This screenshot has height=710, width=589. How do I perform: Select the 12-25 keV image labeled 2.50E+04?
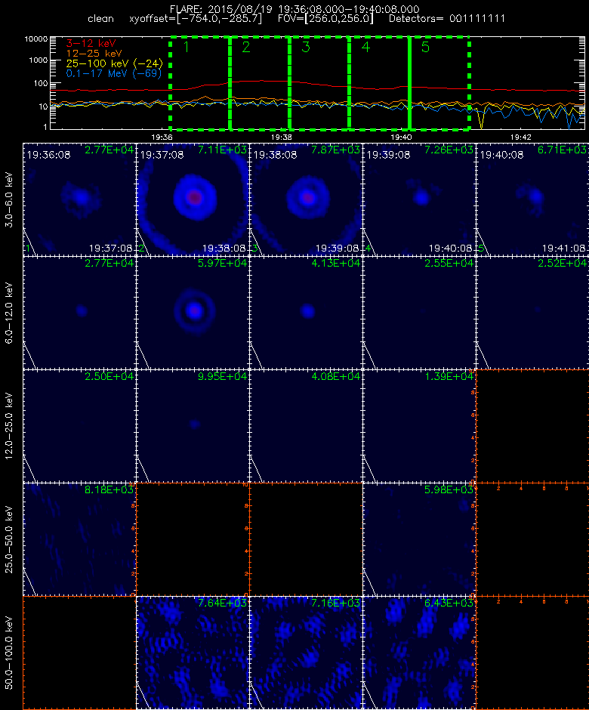[80, 426]
